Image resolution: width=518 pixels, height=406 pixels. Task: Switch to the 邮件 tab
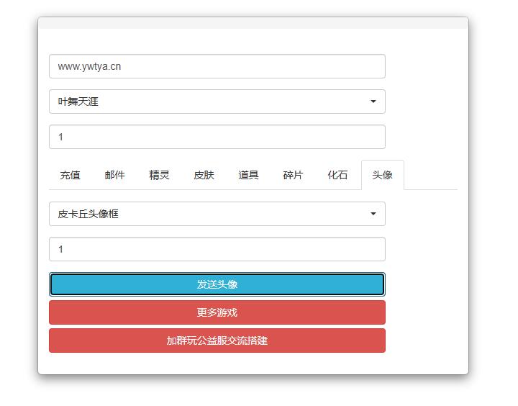114,175
